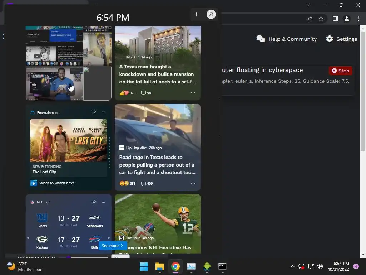Screen dimensions: 366x275
Task: Open The Lost City movie thumbnail
Action: click(69, 140)
